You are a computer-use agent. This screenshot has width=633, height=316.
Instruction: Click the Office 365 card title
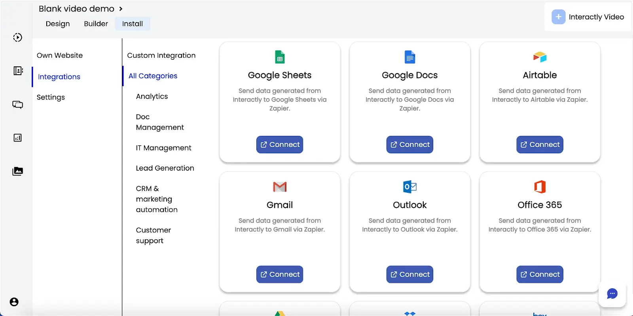[540, 205]
